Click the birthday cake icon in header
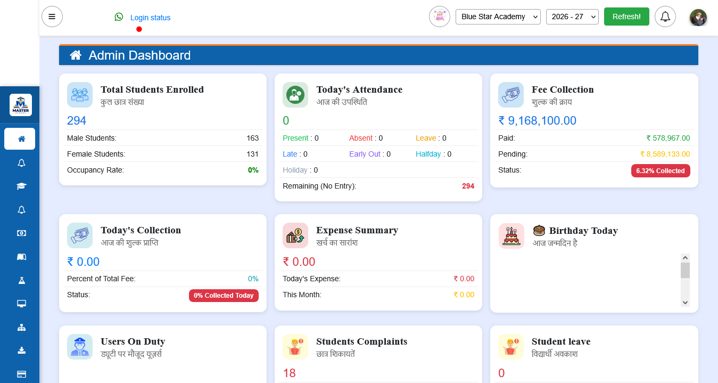718x383 pixels. 440,17
